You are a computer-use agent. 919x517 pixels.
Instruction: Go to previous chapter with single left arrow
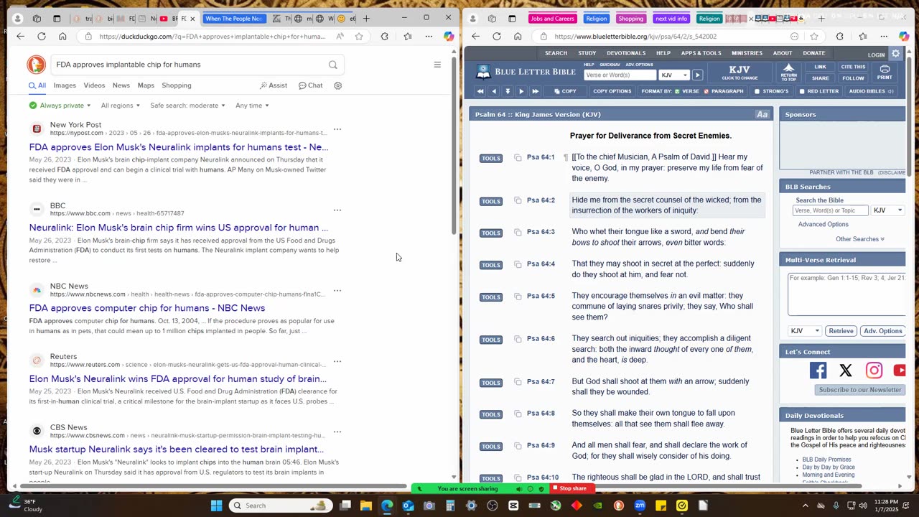[x=493, y=91]
